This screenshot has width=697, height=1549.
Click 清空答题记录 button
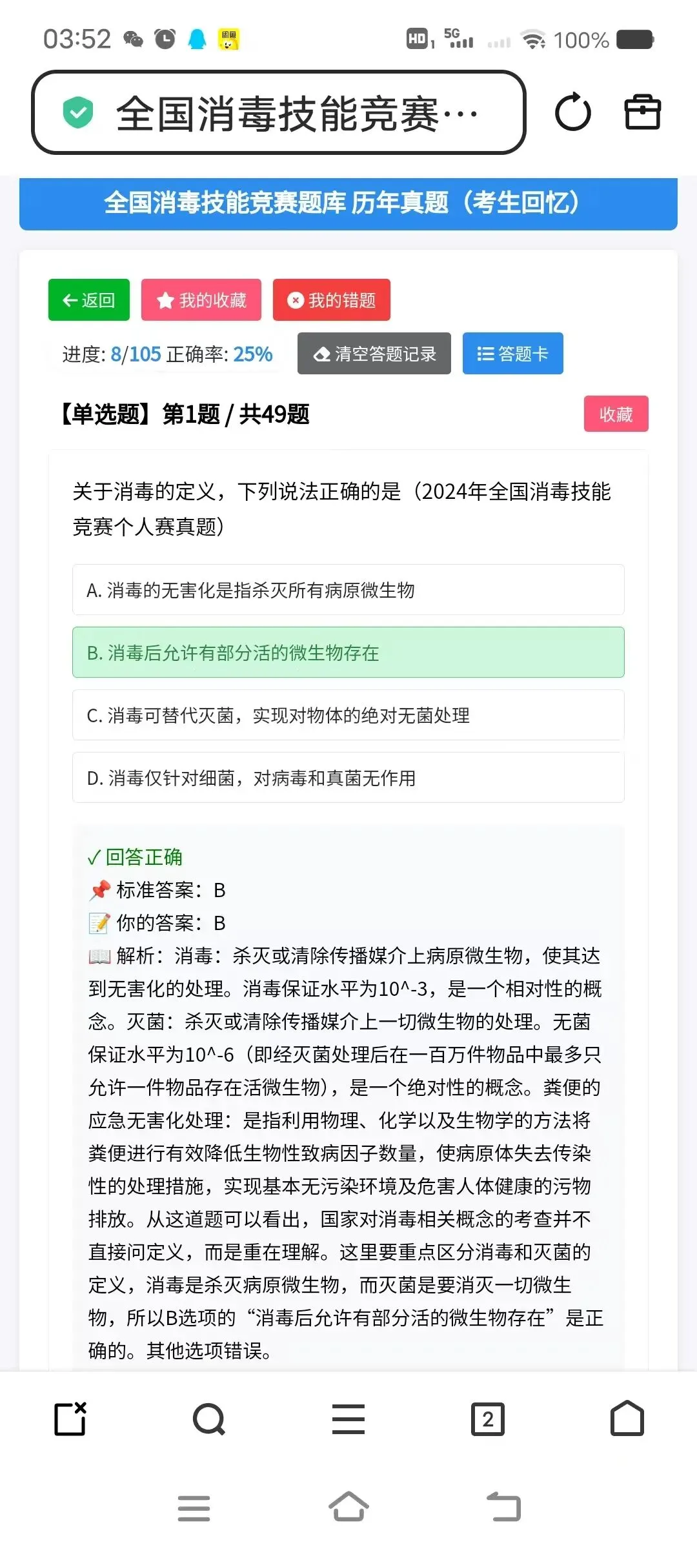[x=374, y=354]
